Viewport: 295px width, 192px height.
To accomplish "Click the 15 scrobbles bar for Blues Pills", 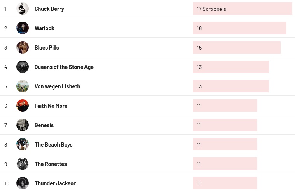I will point(237,47).
